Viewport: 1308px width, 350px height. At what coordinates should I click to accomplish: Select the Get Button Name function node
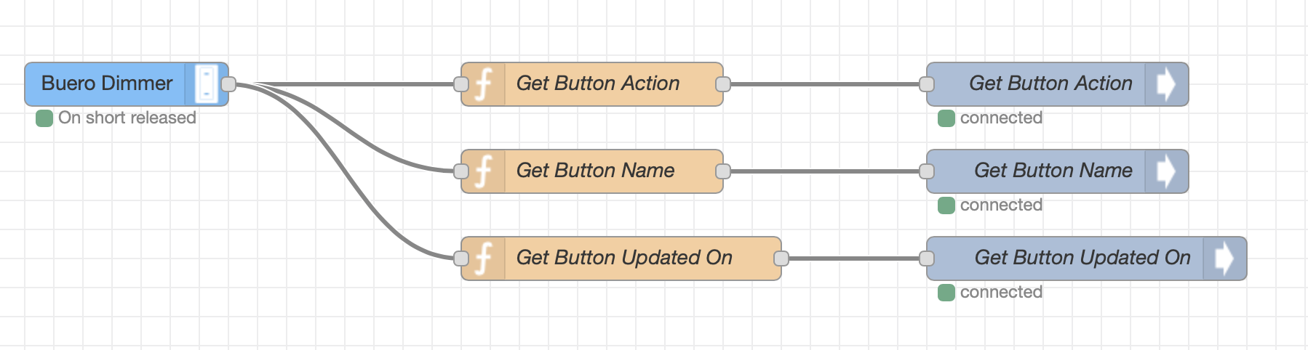tap(595, 171)
